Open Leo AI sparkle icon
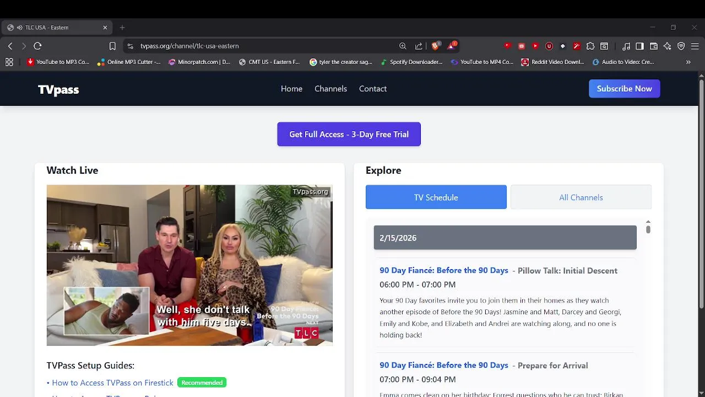Screen dimensions: 705x397 (x=668, y=46)
